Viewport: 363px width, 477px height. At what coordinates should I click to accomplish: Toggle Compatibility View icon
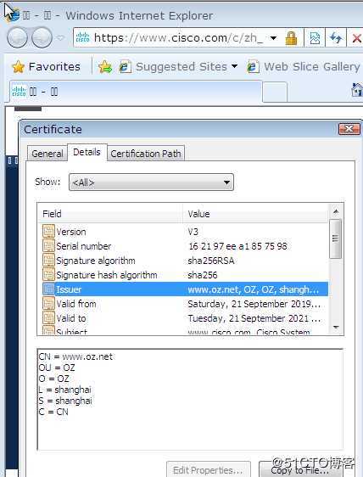click(315, 38)
